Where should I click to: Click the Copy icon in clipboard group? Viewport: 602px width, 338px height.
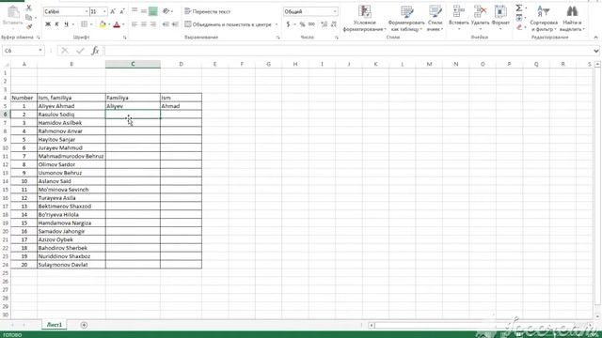click(29, 17)
